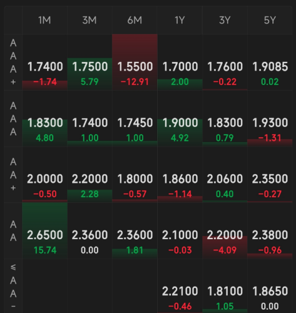Click the AAA 1Y cell showing 1.9000
This screenshot has height=313, width=296.
click(x=180, y=119)
